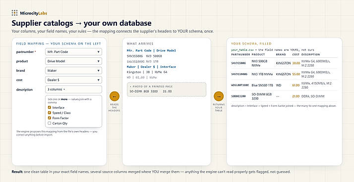The width and height of the screenshot is (354, 182).
Task: Click part number SNV3S1000G in the table
Action: coord(239,74)
